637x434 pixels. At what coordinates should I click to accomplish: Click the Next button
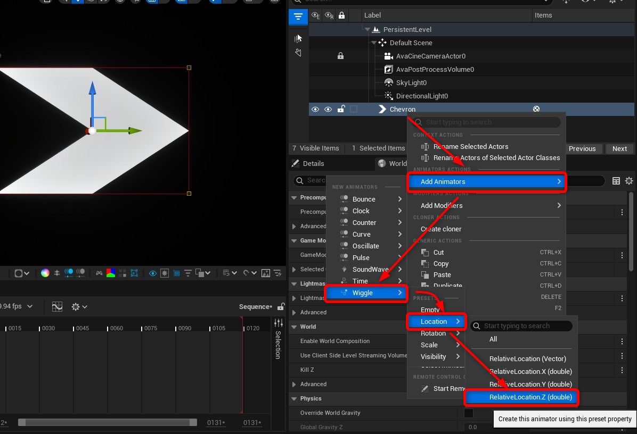[x=619, y=148]
